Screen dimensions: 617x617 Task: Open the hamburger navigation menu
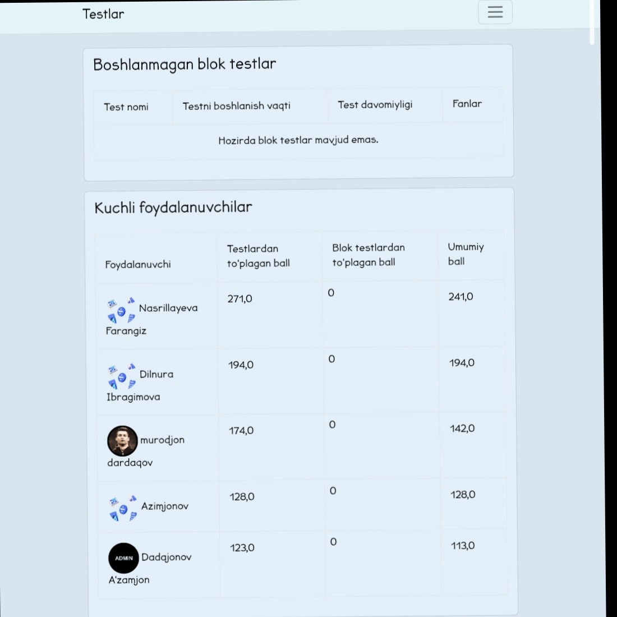pos(495,12)
